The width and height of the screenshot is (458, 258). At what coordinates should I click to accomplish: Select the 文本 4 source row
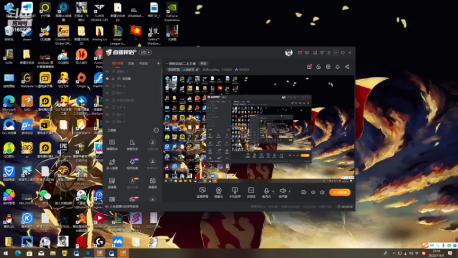tap(133, 107)
